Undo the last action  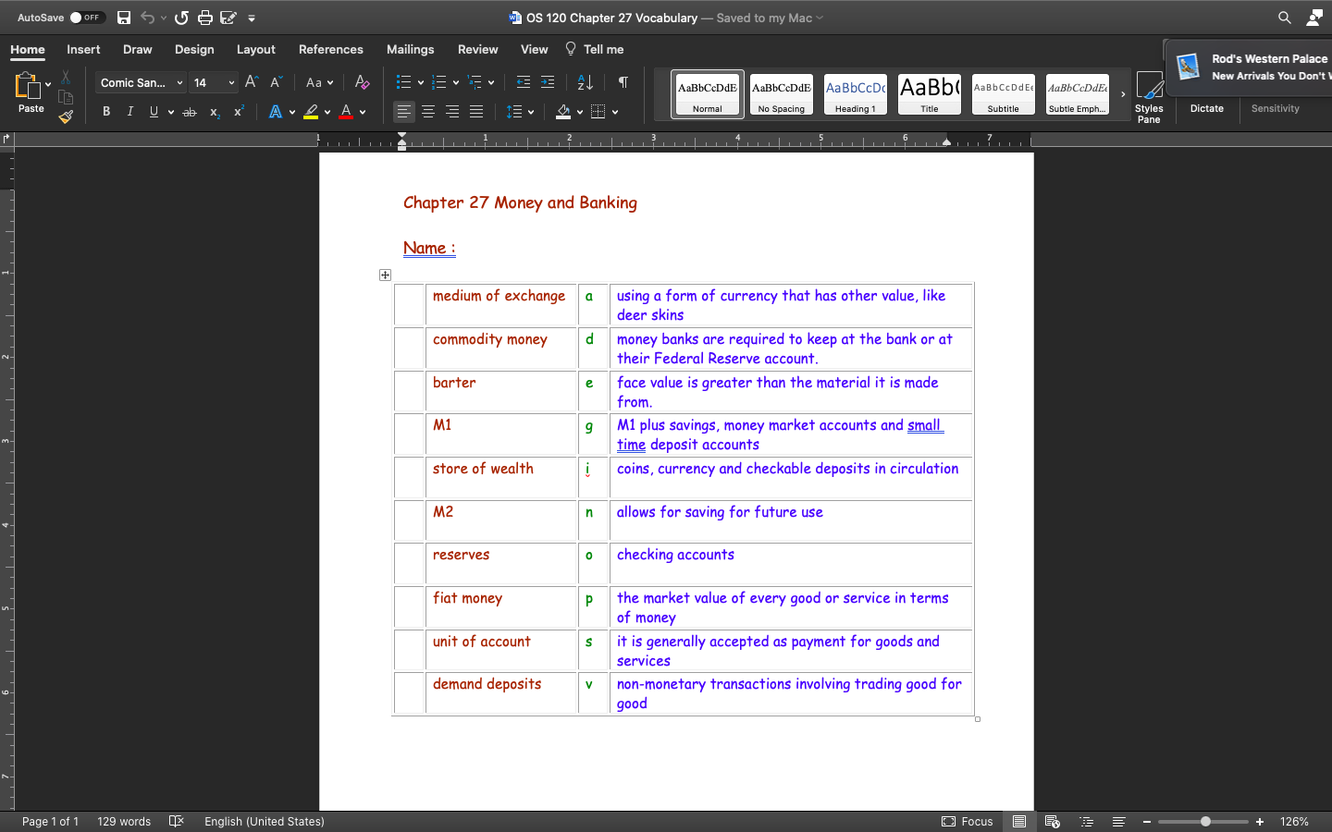(x=147, y=18)
